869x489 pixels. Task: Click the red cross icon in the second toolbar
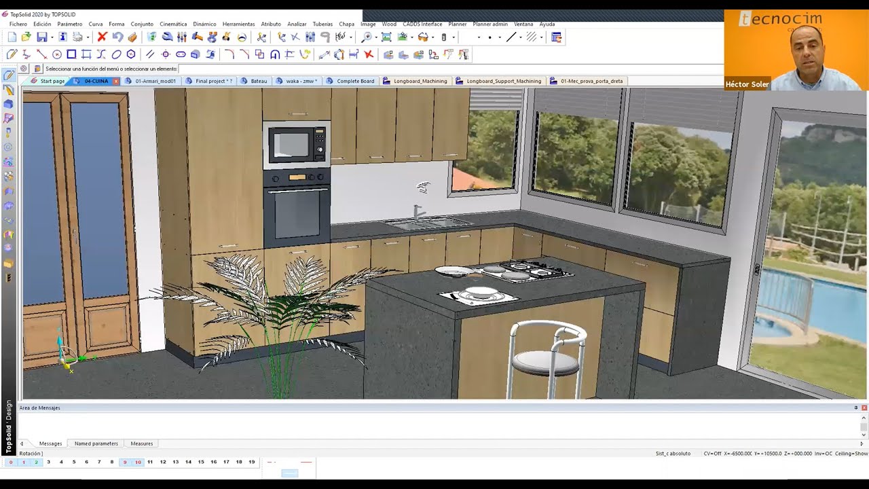[369, 54]
